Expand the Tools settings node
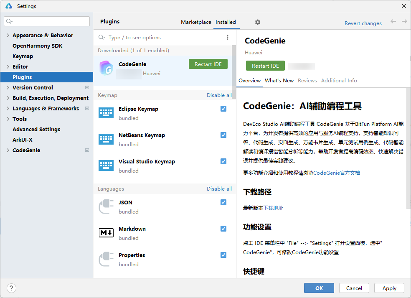 pos(8,119)
